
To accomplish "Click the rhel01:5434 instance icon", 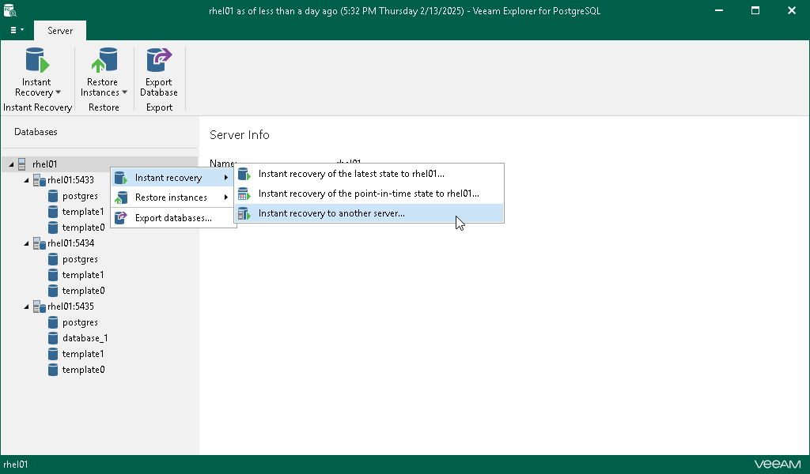I will (x=40, y=243).
